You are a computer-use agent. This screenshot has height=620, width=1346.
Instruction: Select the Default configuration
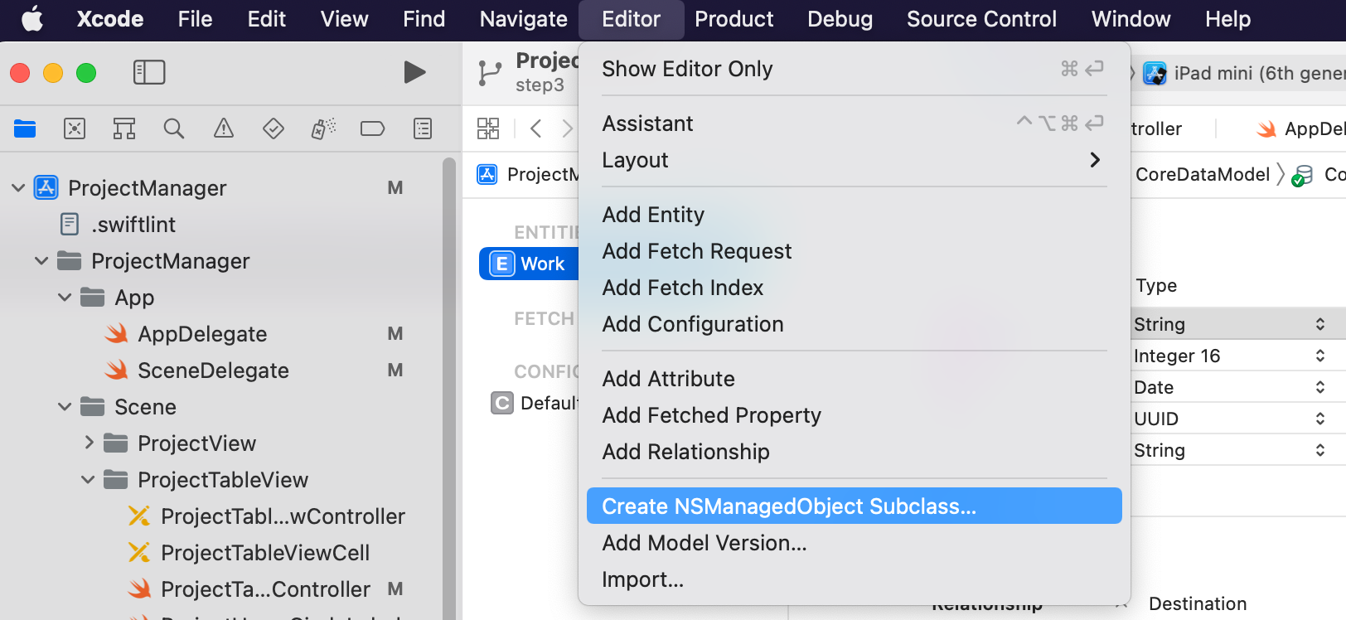click(x=535, y=403)
